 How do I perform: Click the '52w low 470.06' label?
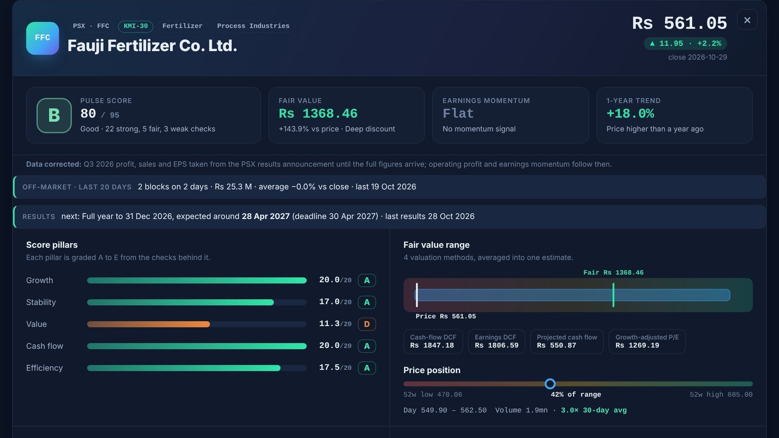click(433, 395)
